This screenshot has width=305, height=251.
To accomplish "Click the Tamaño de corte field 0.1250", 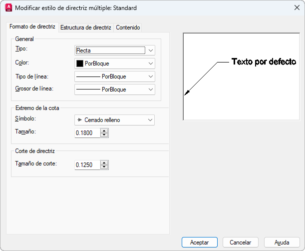I will pyautogui.click(x=87, y=165).
